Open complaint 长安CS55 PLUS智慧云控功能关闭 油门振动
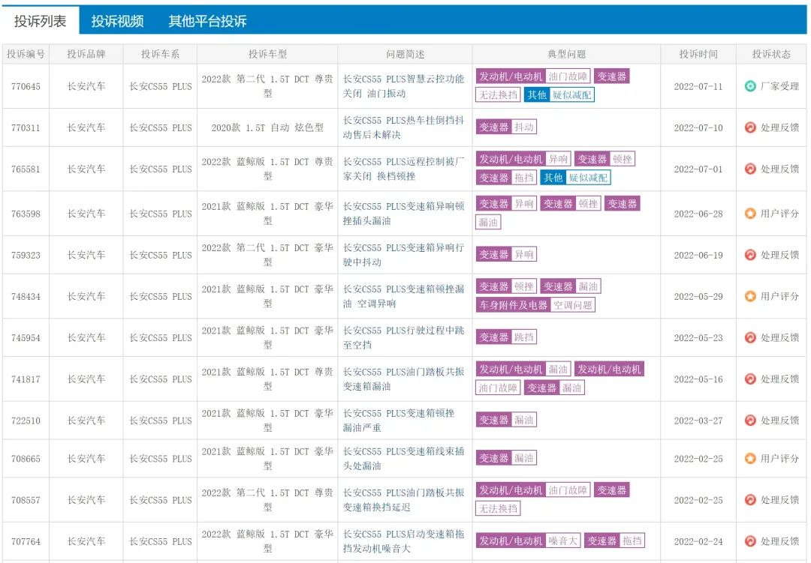 pyautogui.click(x=404, y=86)
